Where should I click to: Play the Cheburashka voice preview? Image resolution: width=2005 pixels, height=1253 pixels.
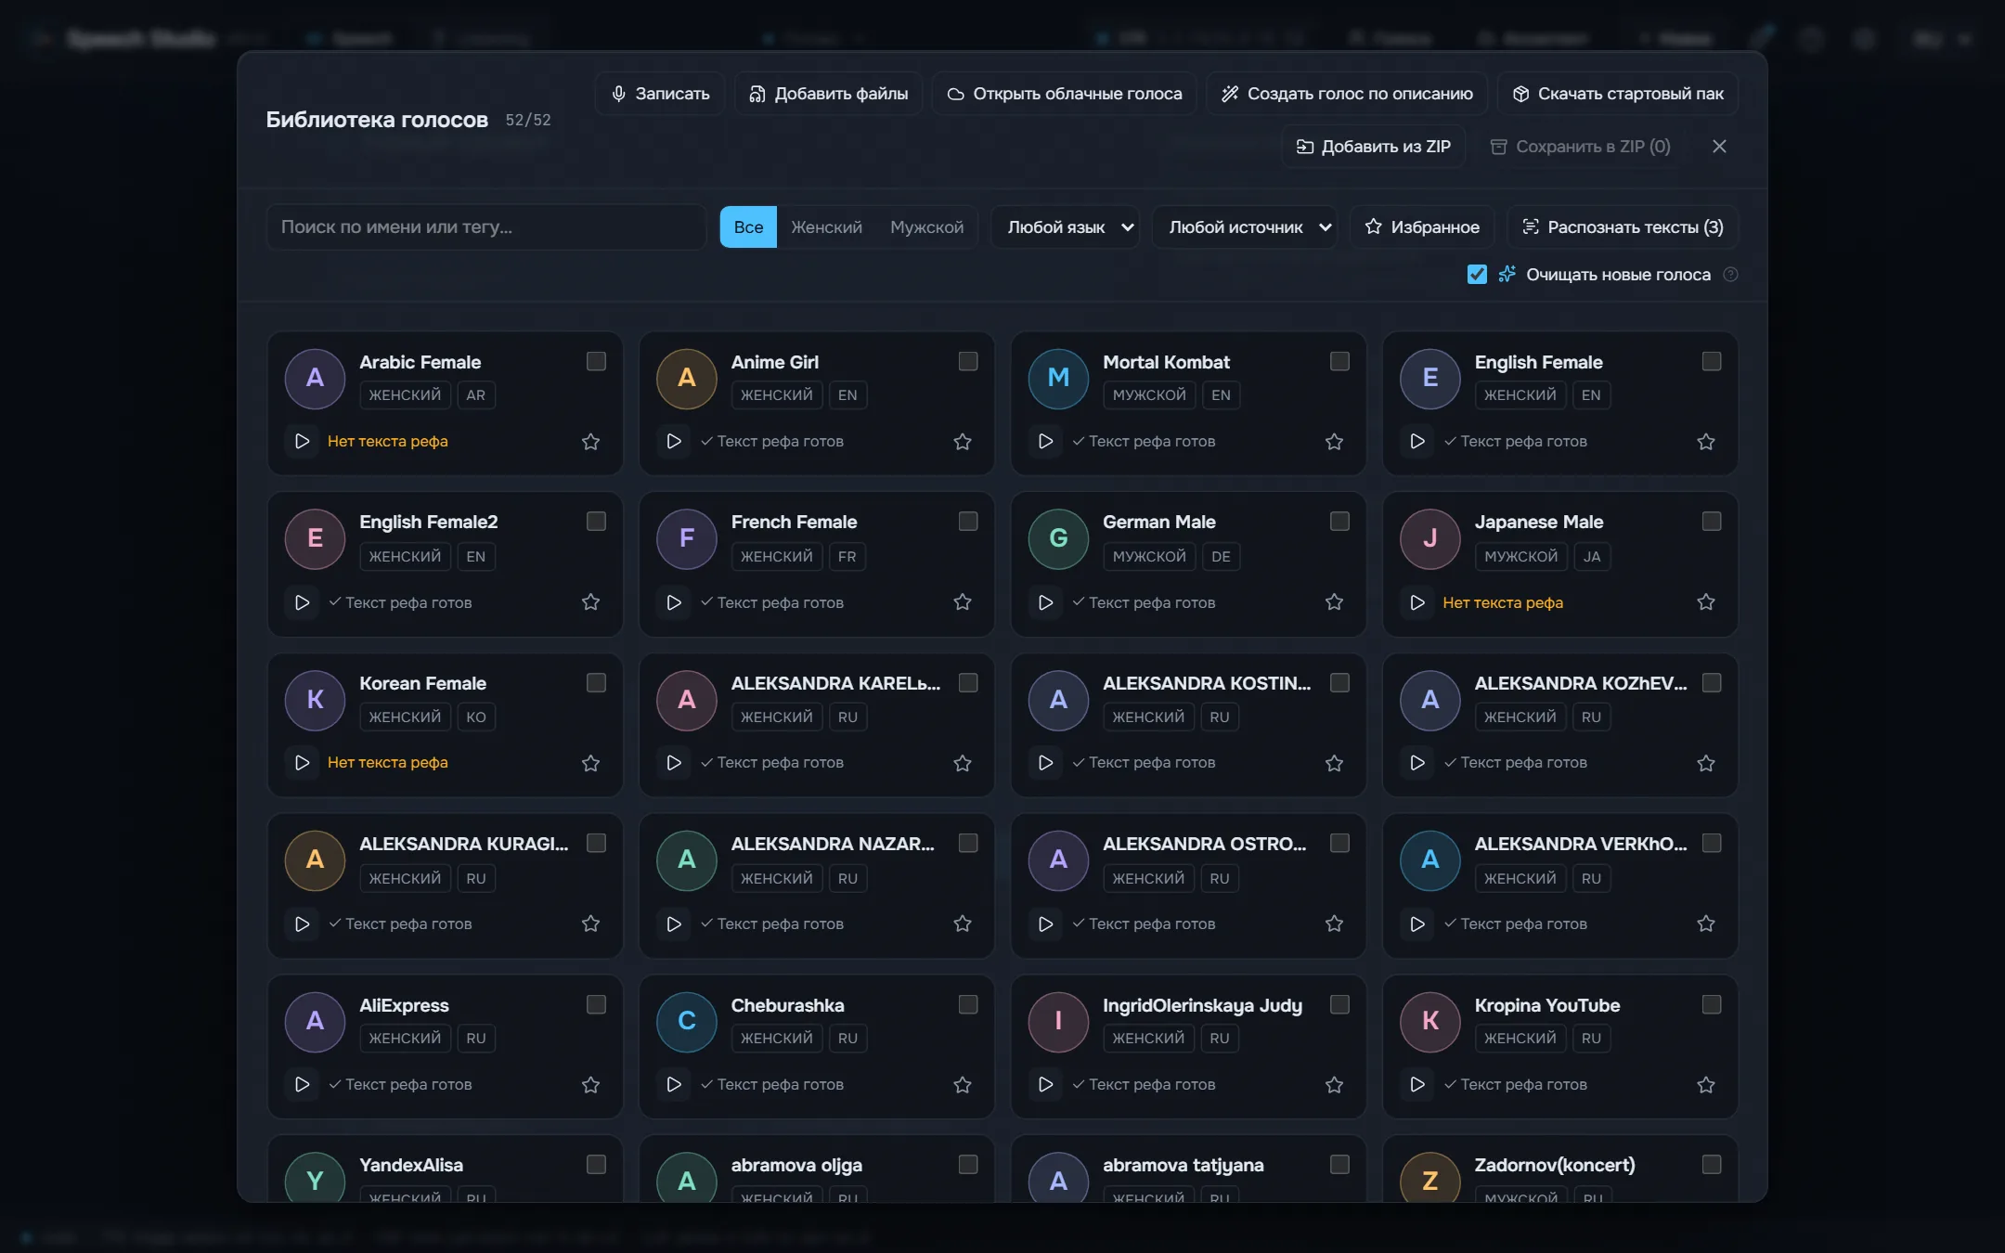tap(674, 1084)
